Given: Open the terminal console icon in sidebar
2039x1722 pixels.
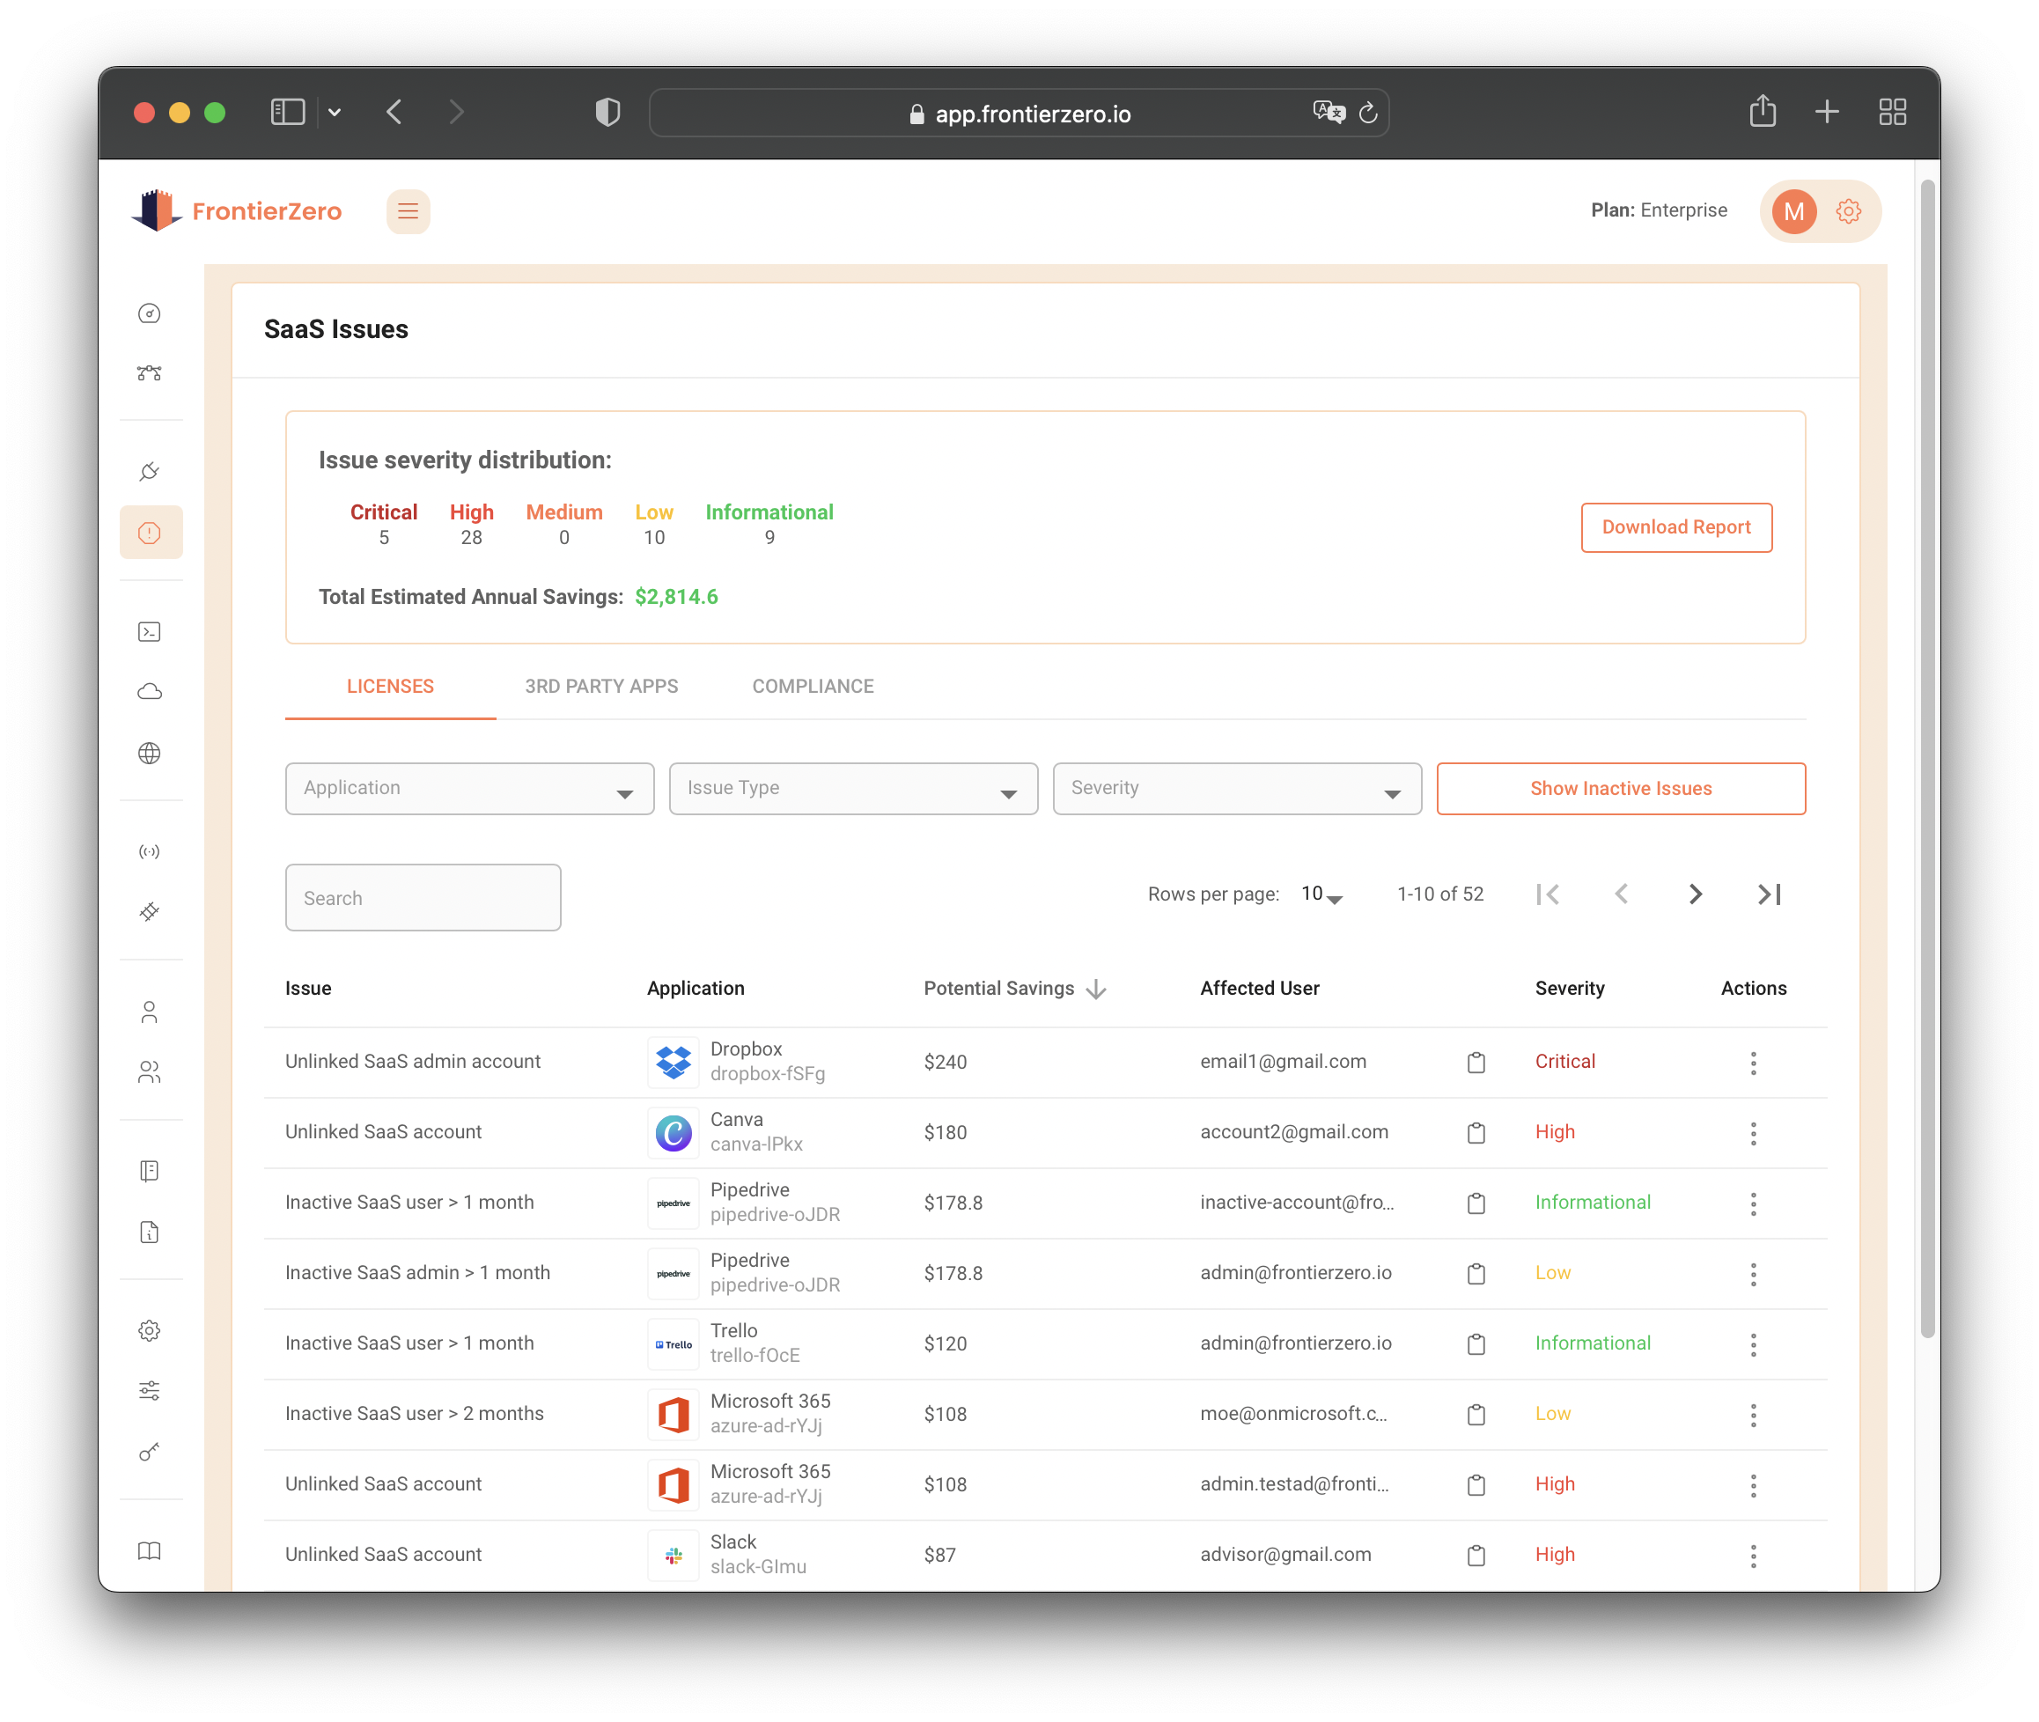Looking at the screenshot, I should click(x=150, y=631).
